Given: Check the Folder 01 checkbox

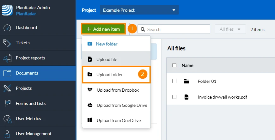Looking at the screenshot, I should click(174, 81).
